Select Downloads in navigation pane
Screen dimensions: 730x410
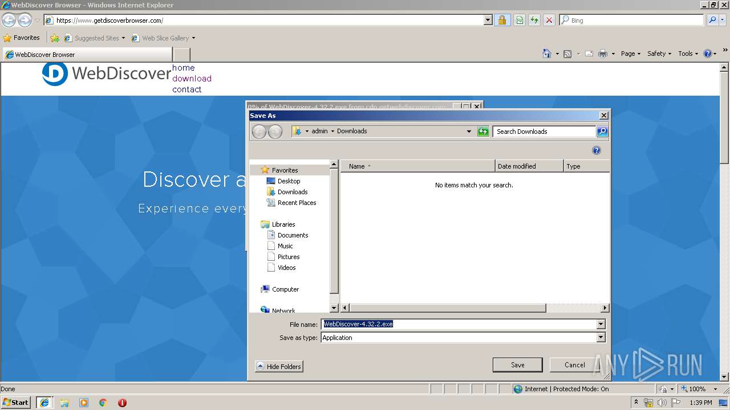tap(293, 192)
